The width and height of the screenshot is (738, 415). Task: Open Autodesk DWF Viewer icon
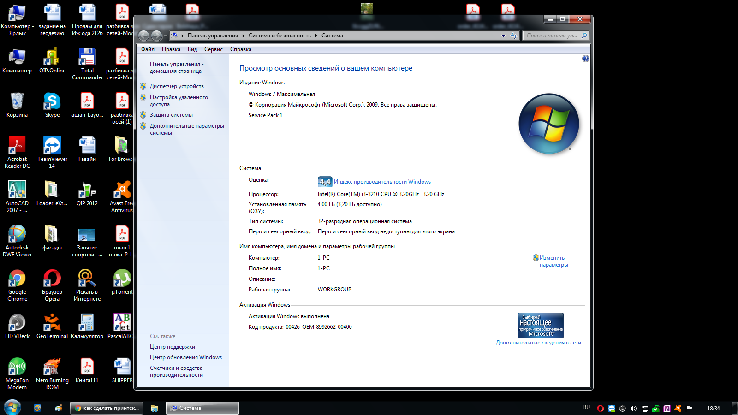[17, 241]
